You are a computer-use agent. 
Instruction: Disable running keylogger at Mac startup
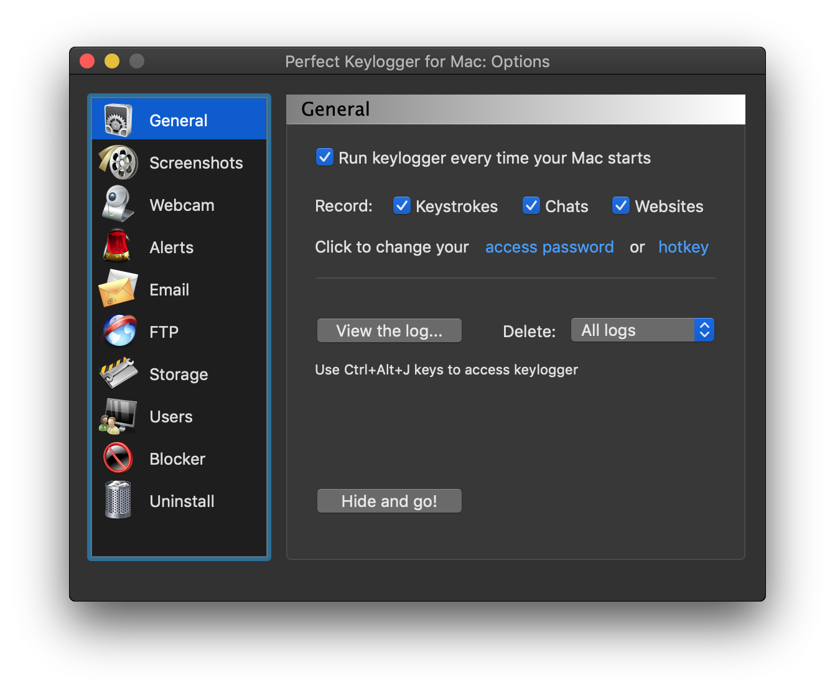324,157
